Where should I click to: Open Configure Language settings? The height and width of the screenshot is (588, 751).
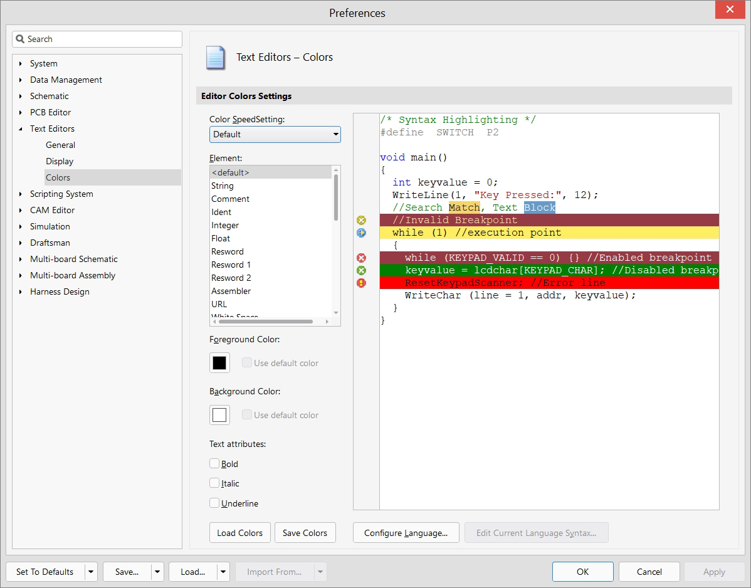[406, 533]
